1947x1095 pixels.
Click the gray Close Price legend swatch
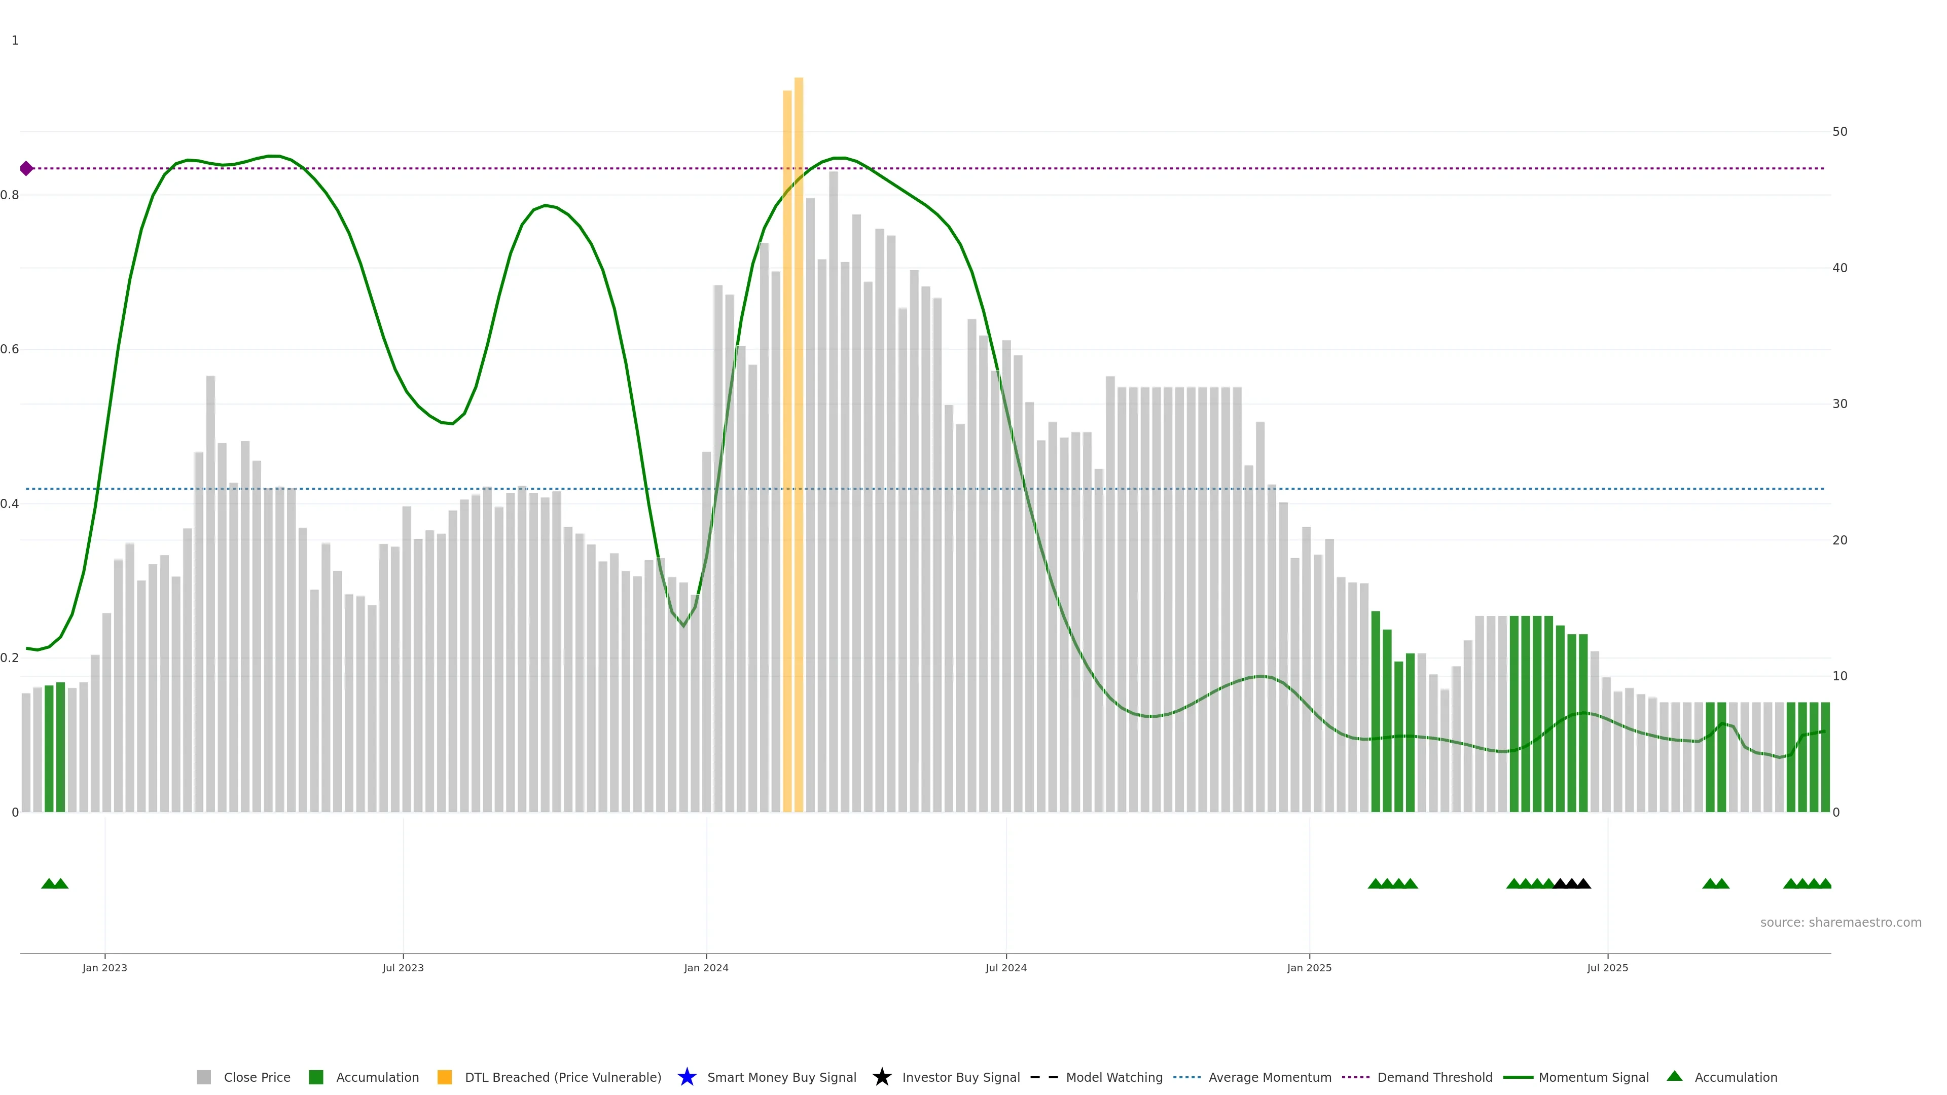point(203,1077)
